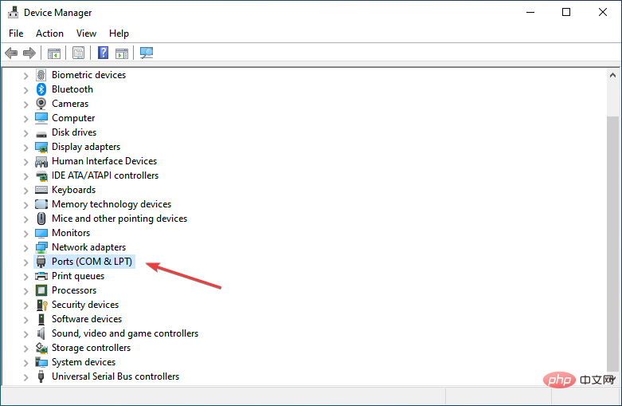Click the Ports connector icon
Viewport: 622px width, 406px height.
[41, 262]
